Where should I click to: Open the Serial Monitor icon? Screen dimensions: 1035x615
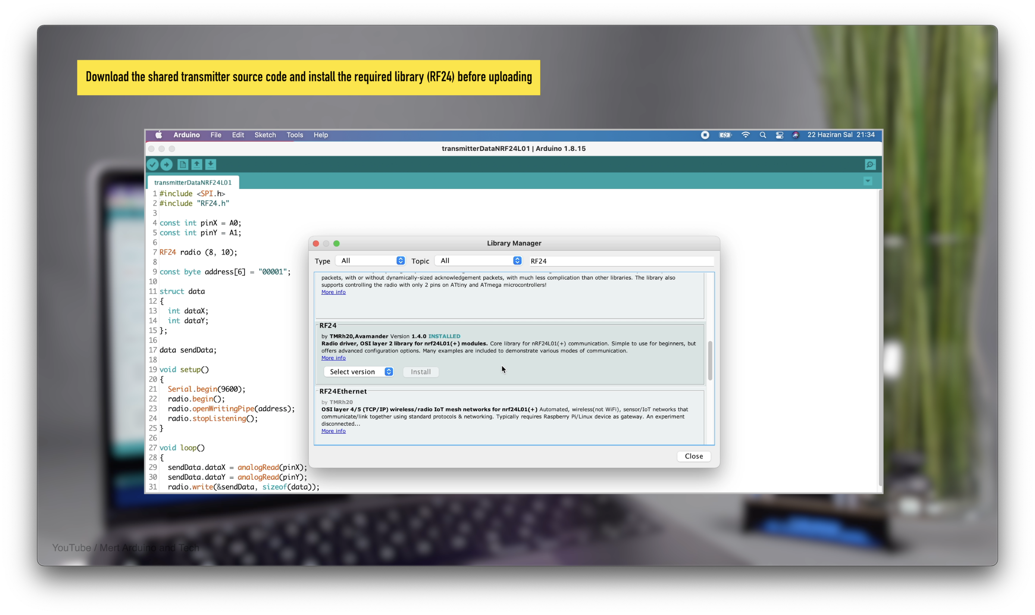click(870, 164)
